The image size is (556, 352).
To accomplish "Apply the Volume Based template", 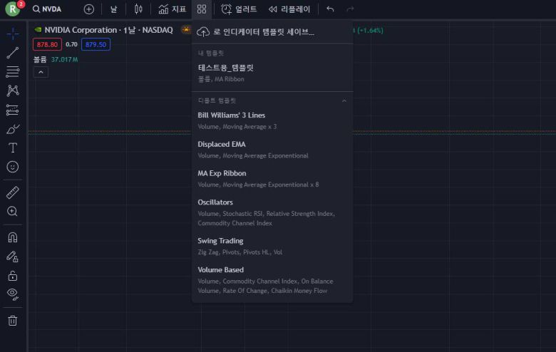I will point(272,280).
